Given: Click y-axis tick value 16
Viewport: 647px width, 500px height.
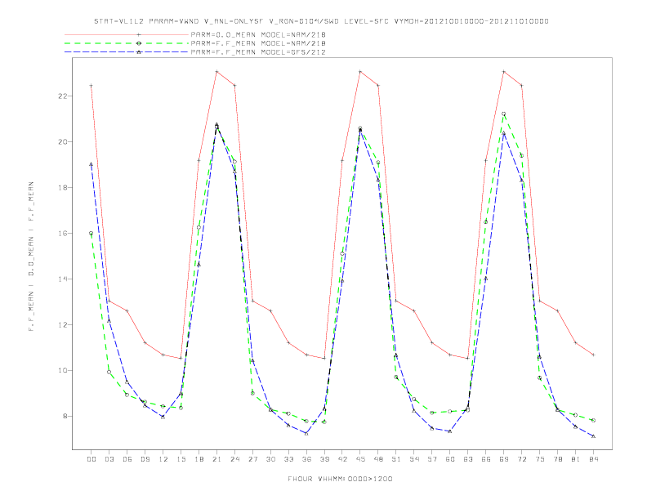Looking at the screenshot, I should coord(62,233).
